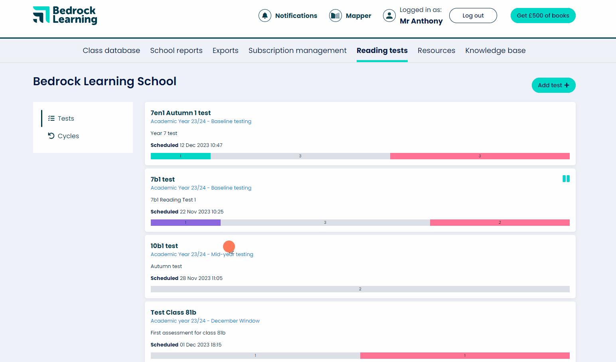616x362 pixels.
Task: Open the Resources tab
Action: pos(436,51)
